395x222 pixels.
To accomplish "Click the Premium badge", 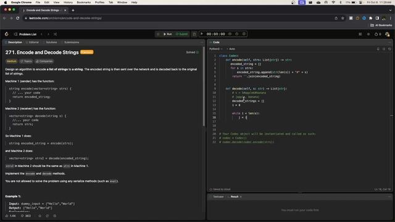I will tap(86, 52).
